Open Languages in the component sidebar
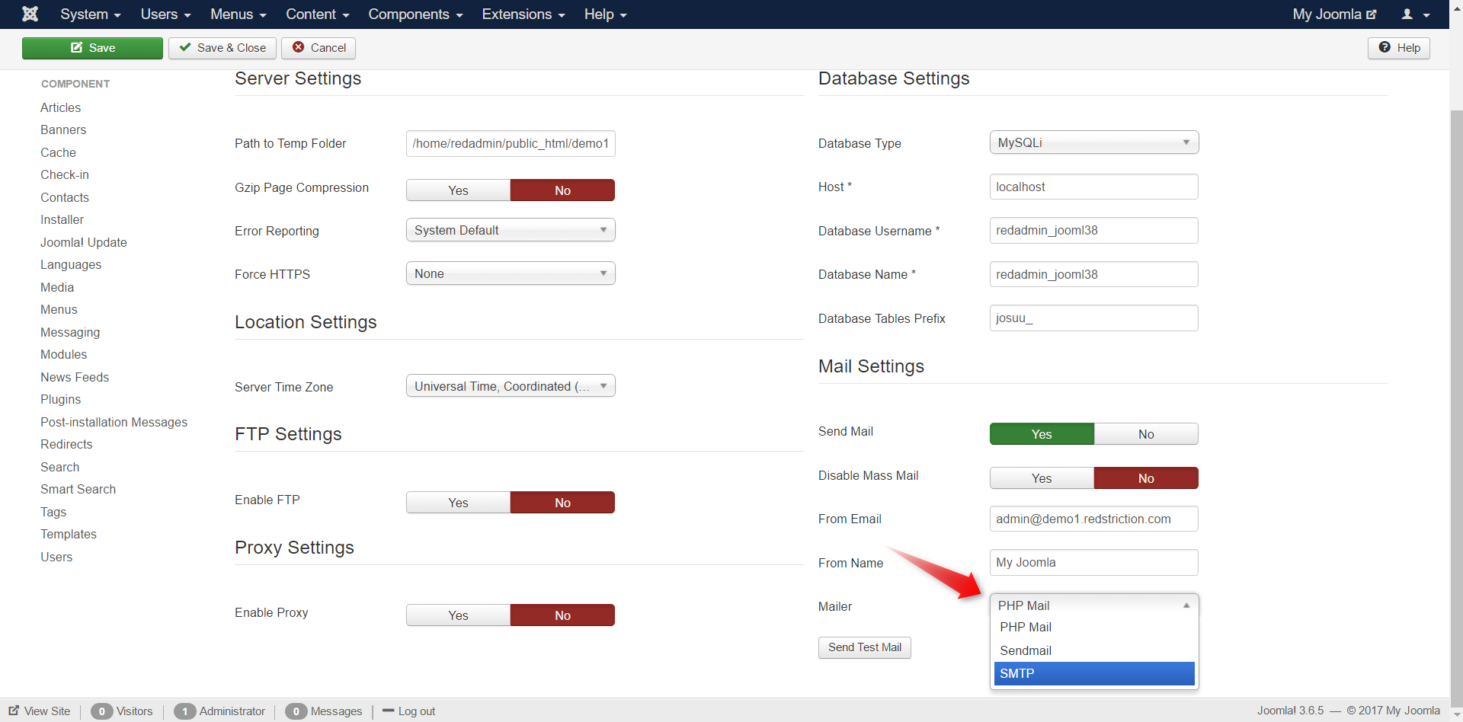The width and height of the screenshot is (1463, 722). (x=71, y=264)
